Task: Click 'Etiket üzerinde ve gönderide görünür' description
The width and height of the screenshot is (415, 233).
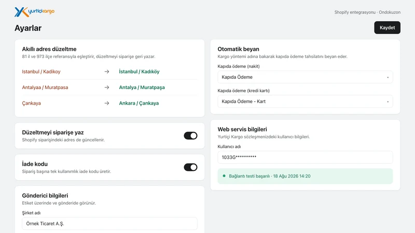Action: tap(59, 203)
